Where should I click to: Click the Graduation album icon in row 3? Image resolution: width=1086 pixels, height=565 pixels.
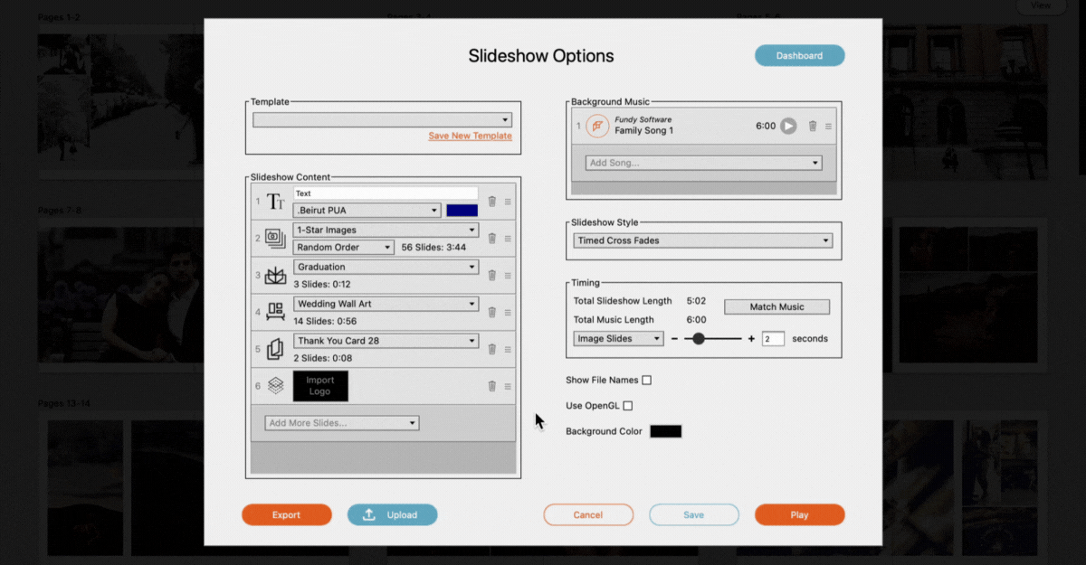coord(275,276)
